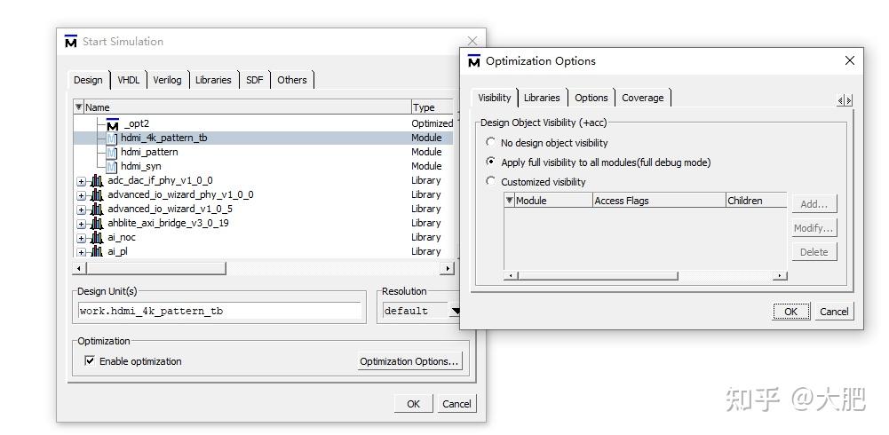The height and width of the screenshot is (435, 889).
Task: Open the Coverage tab
Action: (642, 98)
